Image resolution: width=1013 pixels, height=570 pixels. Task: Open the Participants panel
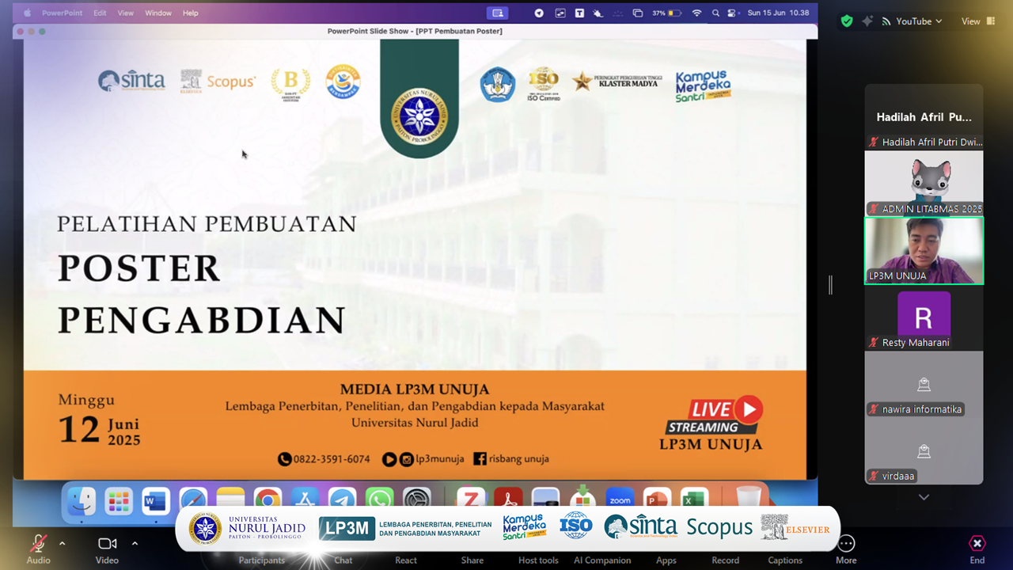click(x=262, y=560)
